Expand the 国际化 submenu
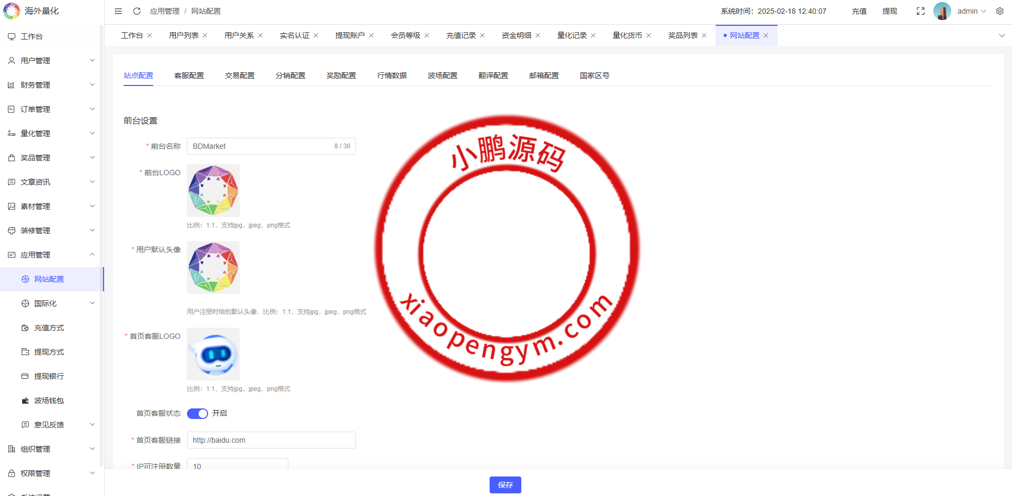Viewport: 1012px width, 496px height. click(58, 303)
